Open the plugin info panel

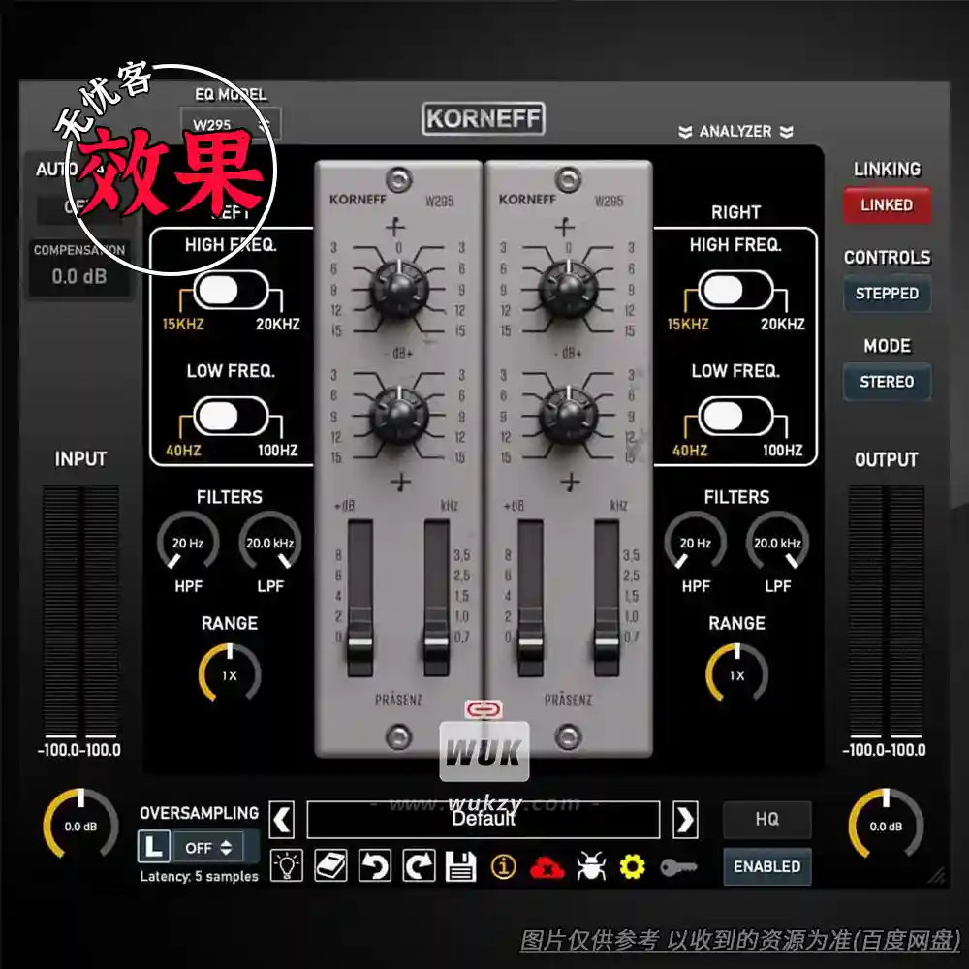(503, 865)
